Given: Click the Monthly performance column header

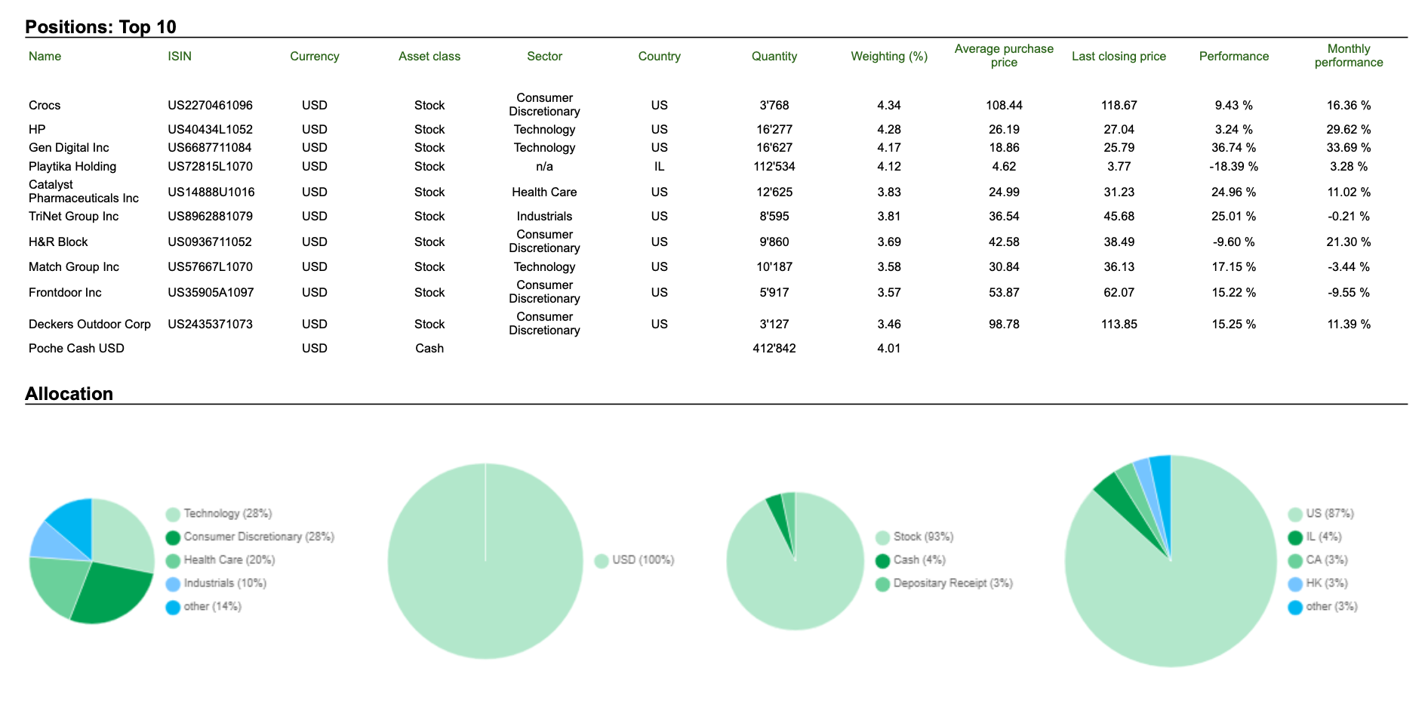Looking at the screenshot, I should click(1349, 56).
